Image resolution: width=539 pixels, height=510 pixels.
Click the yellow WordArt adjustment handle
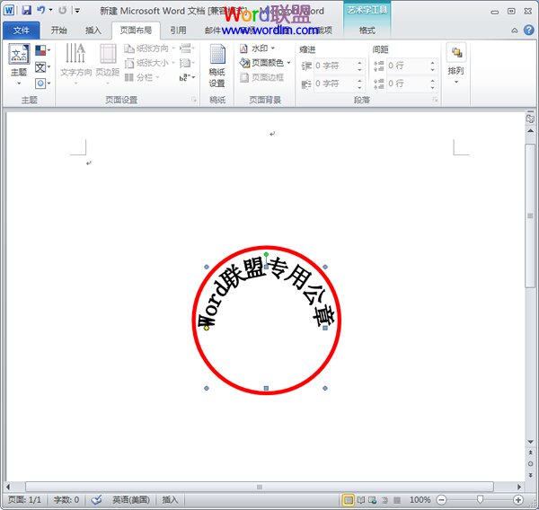(207, 328)
